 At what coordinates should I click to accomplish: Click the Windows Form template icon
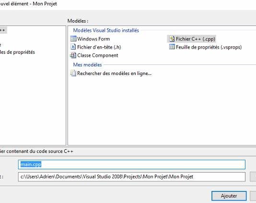click(73, 38)
